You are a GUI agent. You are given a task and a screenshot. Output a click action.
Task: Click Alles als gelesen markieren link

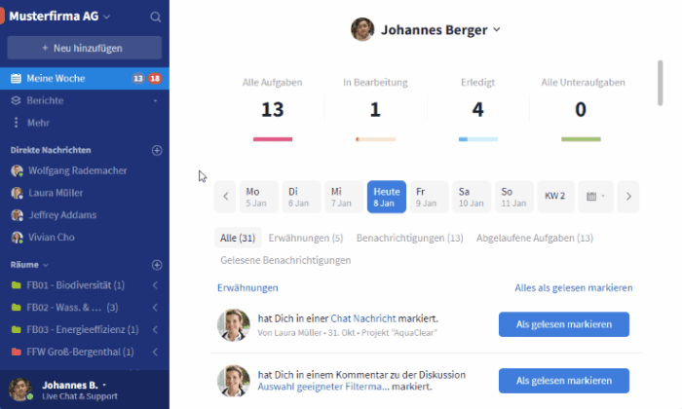574,287
